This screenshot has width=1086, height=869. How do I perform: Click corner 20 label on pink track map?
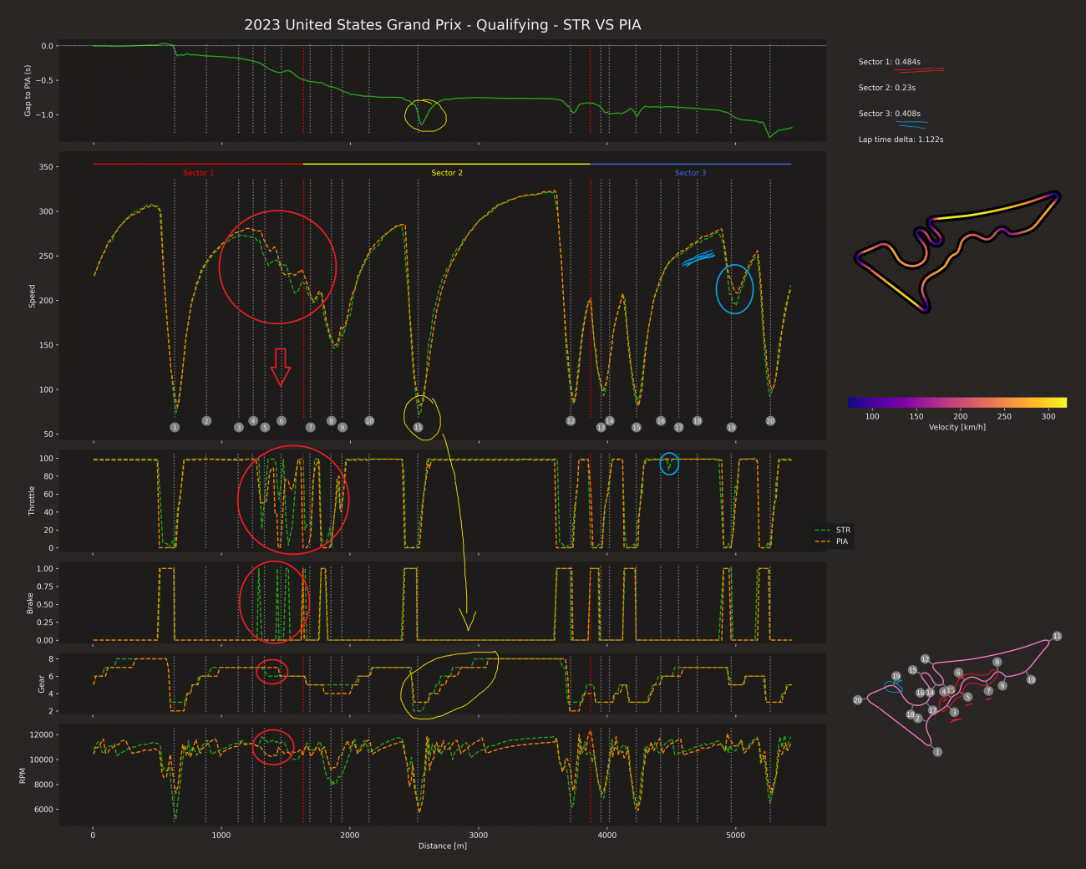coord(857,700)
